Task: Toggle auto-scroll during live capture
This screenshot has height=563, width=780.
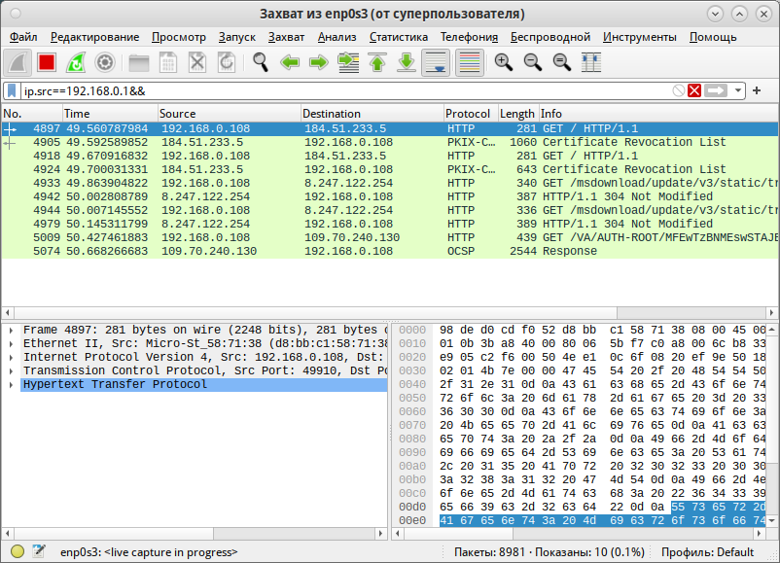Action: coord(436,62)
